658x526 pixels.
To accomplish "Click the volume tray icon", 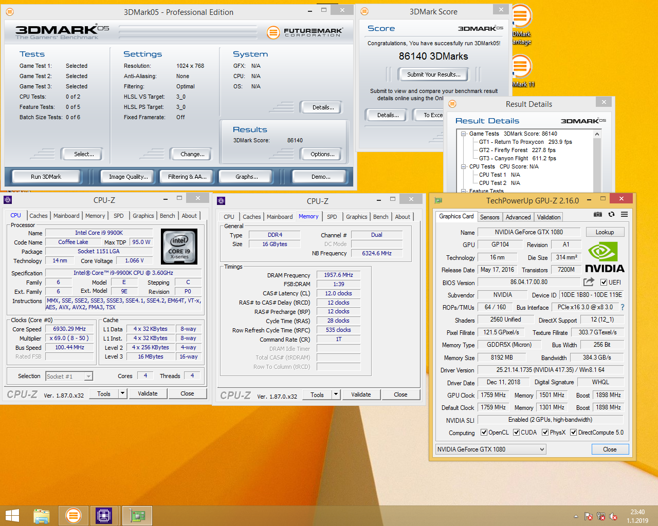I will tap(613, 516).
